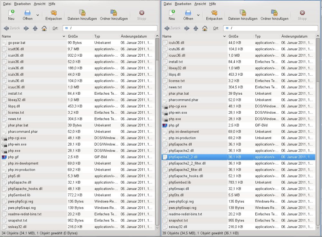
Task: Click Öffnen icon in left window
Action: [27, 13]
